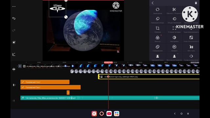Open the dotted-square corner option

(x=174, y=29)
